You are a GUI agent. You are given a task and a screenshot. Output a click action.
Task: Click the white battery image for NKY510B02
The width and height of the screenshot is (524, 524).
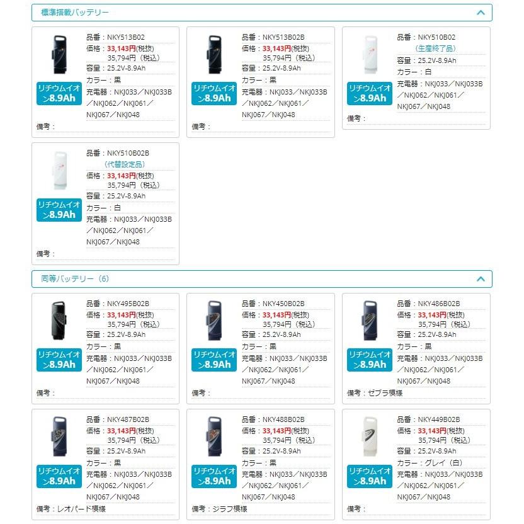(x=370, y=54)
